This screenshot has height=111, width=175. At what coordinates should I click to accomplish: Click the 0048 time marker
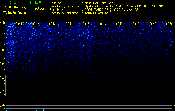pyautogui.click(x=136, y=24)
